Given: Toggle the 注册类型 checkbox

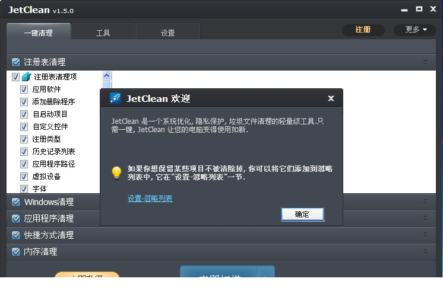Looking at the screenshot, I should click(x=24, y=139).
